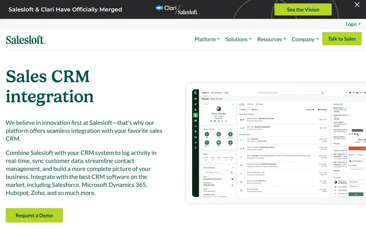Image resolution: width=366 pixels, height=229 pixels.
Task: Click the SMS quick action icon
Action: [218, 142]
